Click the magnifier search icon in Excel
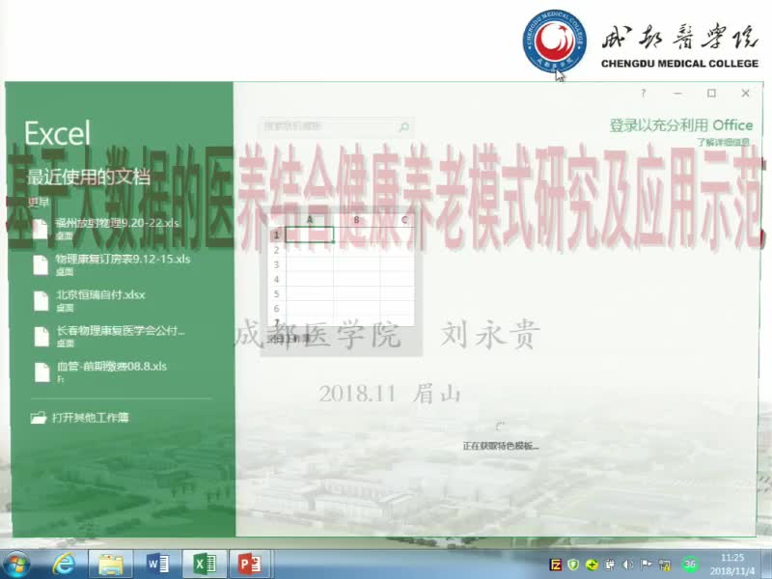The image size is (772, 579). (403, 127)
